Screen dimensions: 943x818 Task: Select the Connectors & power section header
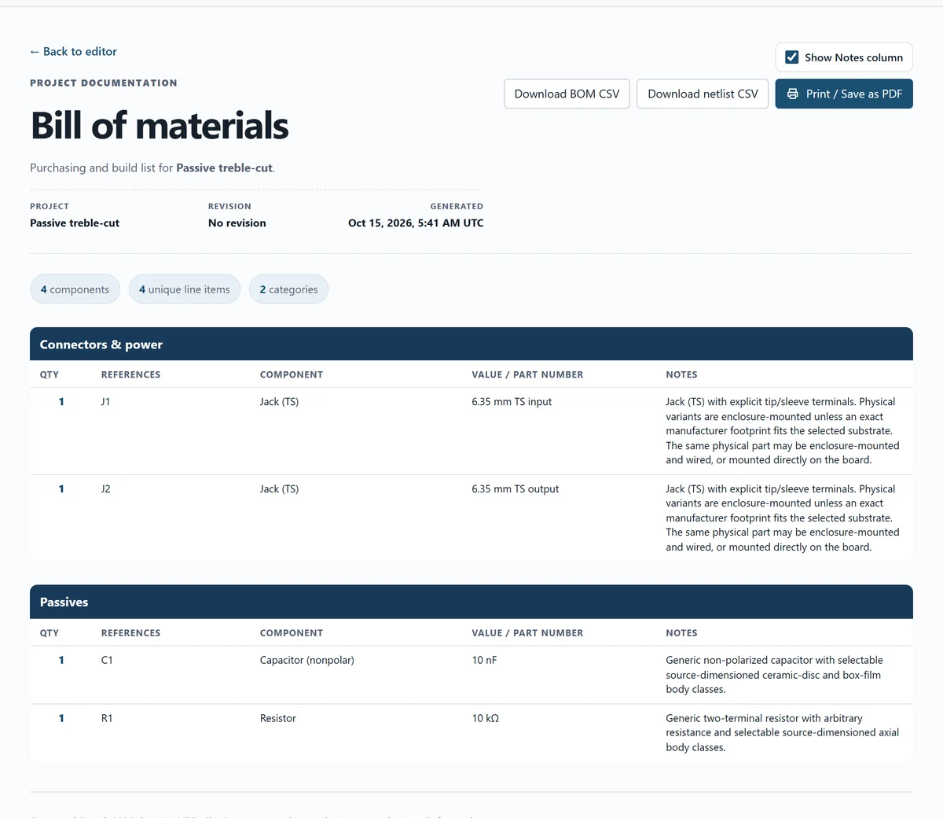472,345
